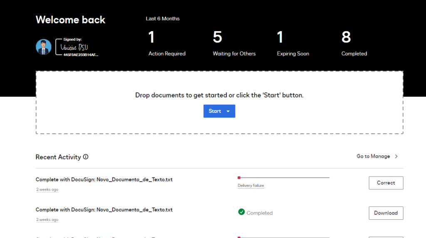426x238 pixels.
Task: Click the blue Start button label
Action: 215,111
